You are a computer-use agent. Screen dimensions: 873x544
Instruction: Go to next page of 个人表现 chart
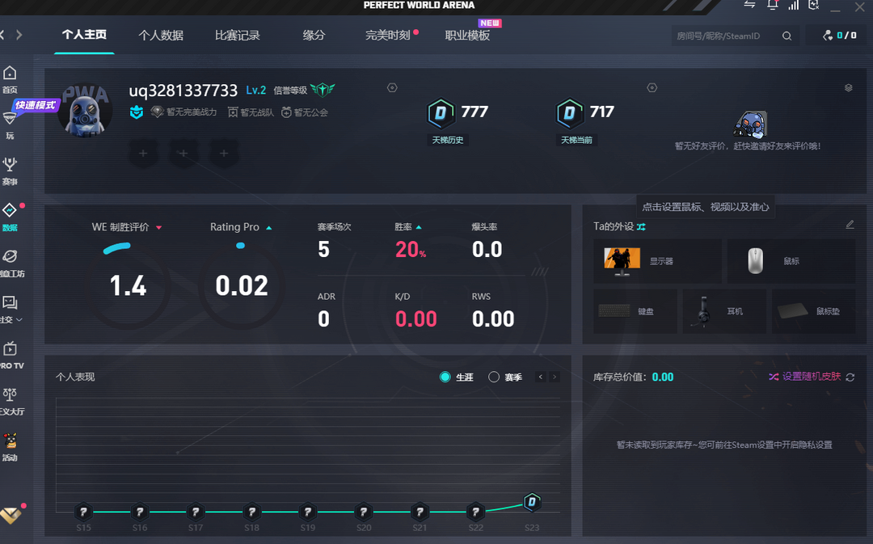(554, 377)
